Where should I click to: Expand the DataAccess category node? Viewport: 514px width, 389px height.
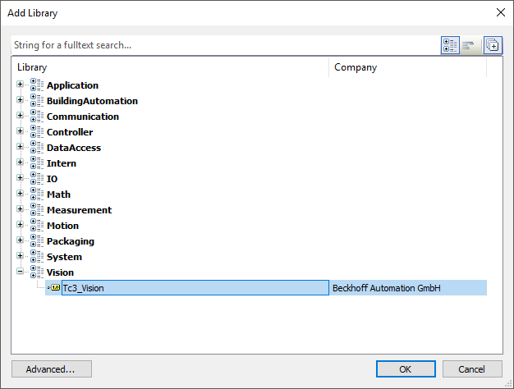click(x=20, y=146)
